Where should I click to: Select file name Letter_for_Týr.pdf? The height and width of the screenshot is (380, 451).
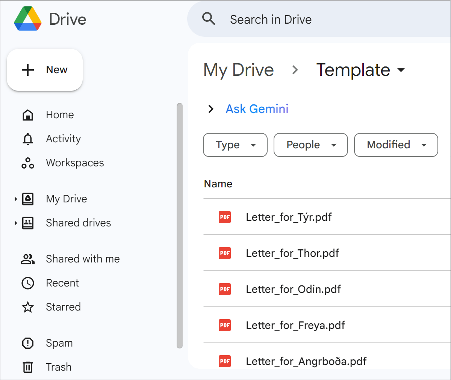(289, 217)
